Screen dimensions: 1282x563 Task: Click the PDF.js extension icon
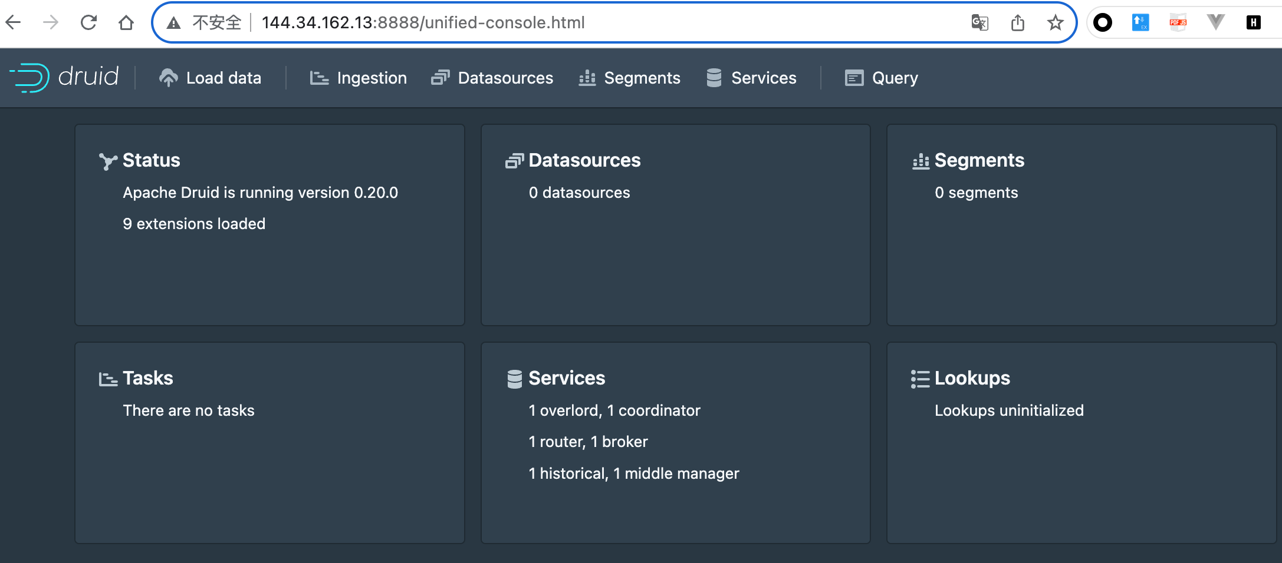tap(1177, 22)
